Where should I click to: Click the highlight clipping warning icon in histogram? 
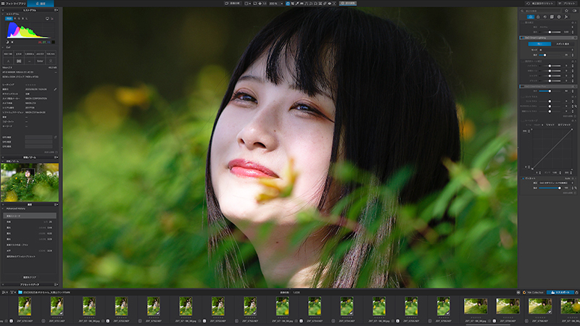(12, 42)
